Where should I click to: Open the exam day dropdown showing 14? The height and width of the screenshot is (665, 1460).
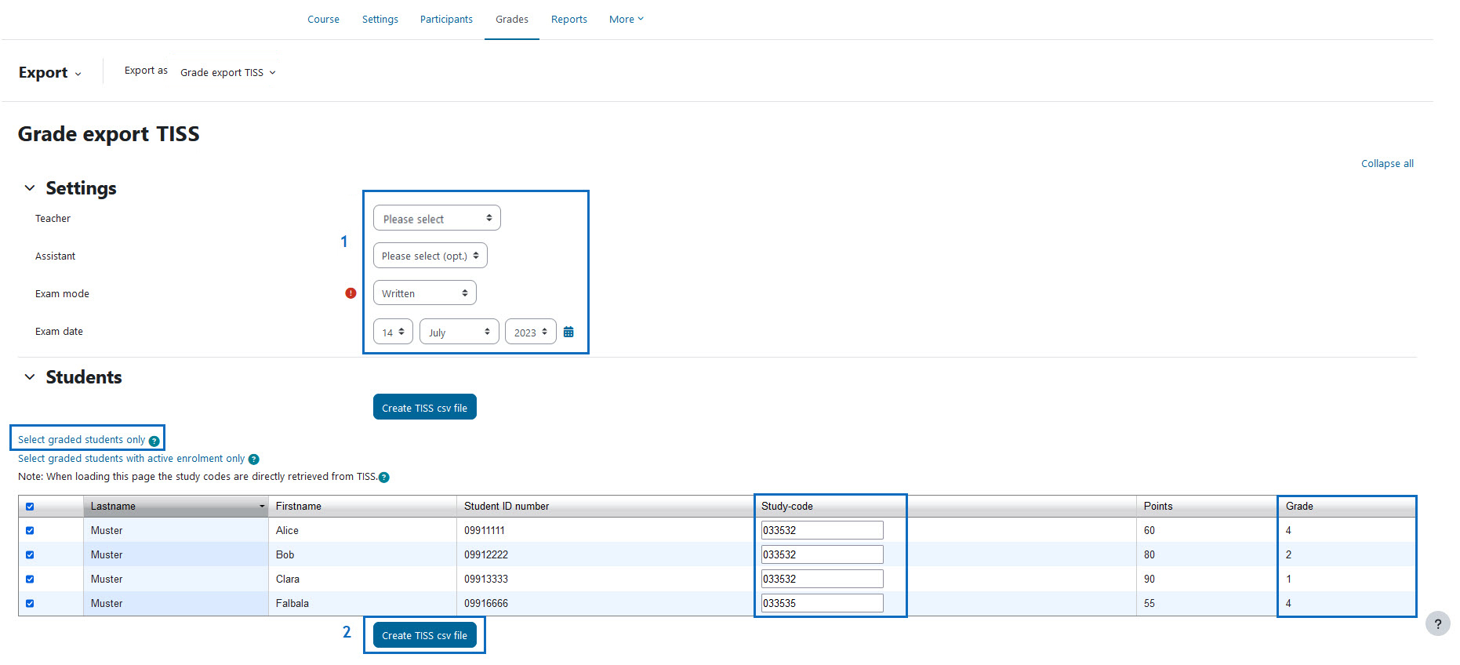tap(393, 332)
